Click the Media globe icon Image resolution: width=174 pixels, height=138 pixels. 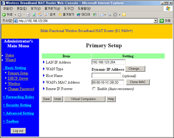click(79, 15)
